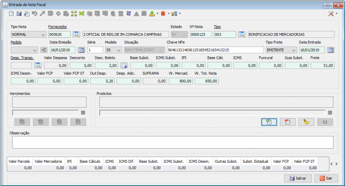Screen dimensions: 345x186
Task: Click the grey calendar toolbar icon
Action: [121, 14]
